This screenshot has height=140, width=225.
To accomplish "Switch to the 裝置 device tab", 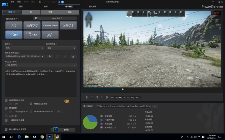I will [x=50, y=12].
